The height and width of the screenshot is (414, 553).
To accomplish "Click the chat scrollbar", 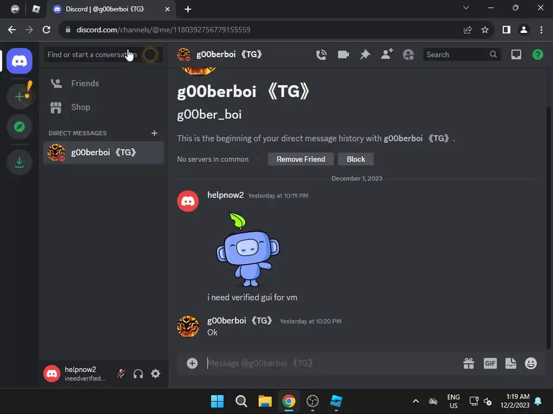I will coord(549,227).
